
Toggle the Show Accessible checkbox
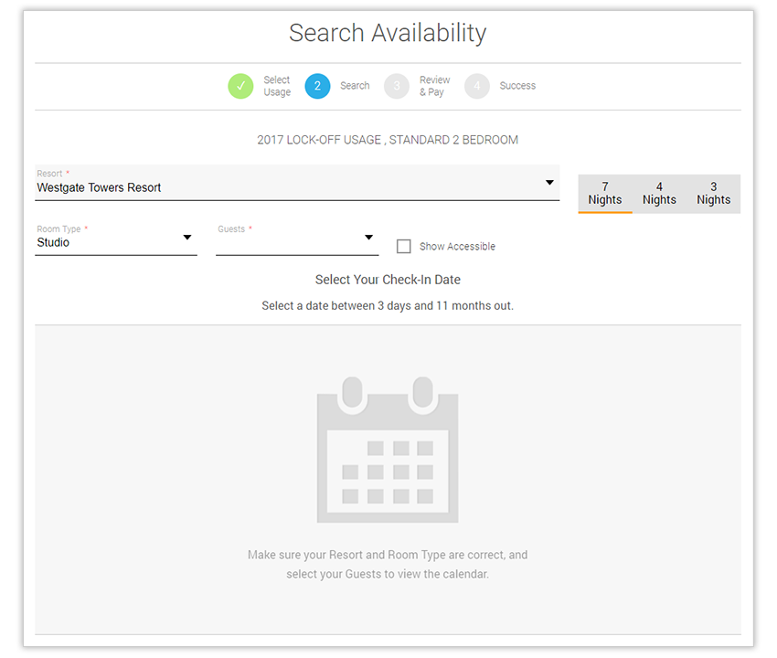(404, 246)
